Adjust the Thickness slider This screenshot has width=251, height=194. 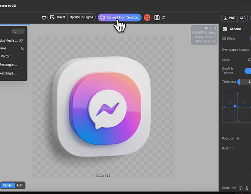[x=244, y=82]
